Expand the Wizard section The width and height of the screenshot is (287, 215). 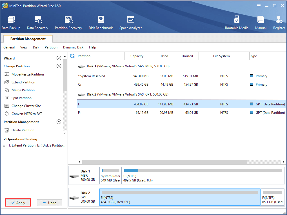click(59, 58)
